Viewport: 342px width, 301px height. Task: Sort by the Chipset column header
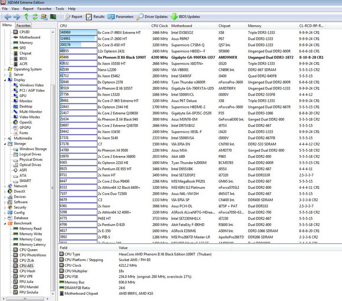pyautogui.click(x=232, y=26)
